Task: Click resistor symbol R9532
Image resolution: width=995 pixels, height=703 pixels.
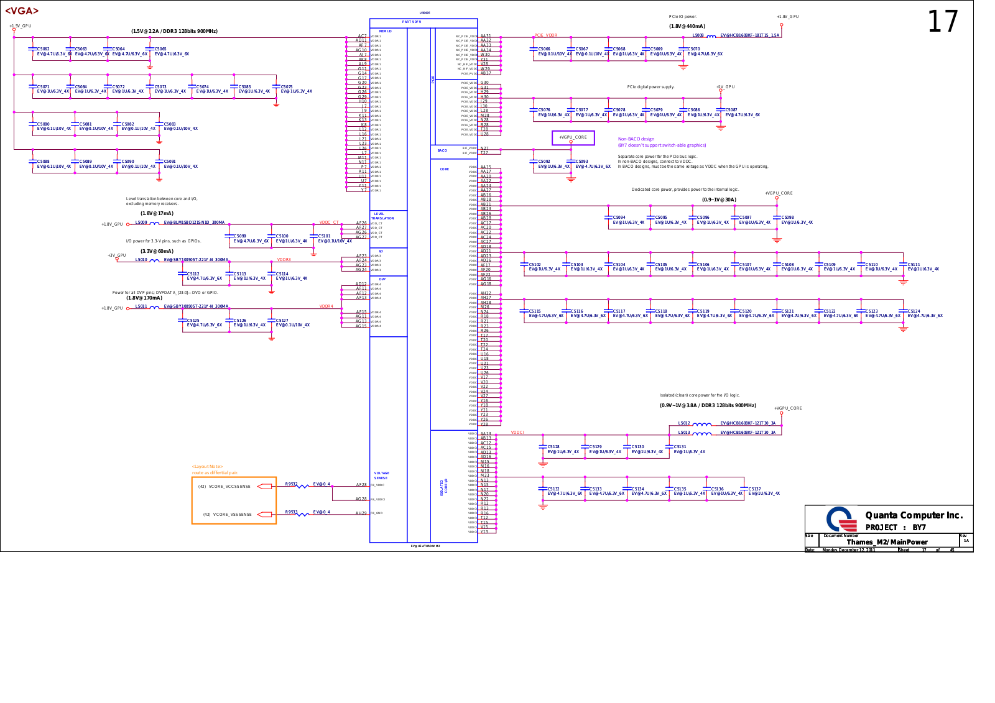Action: pos(303,486)
